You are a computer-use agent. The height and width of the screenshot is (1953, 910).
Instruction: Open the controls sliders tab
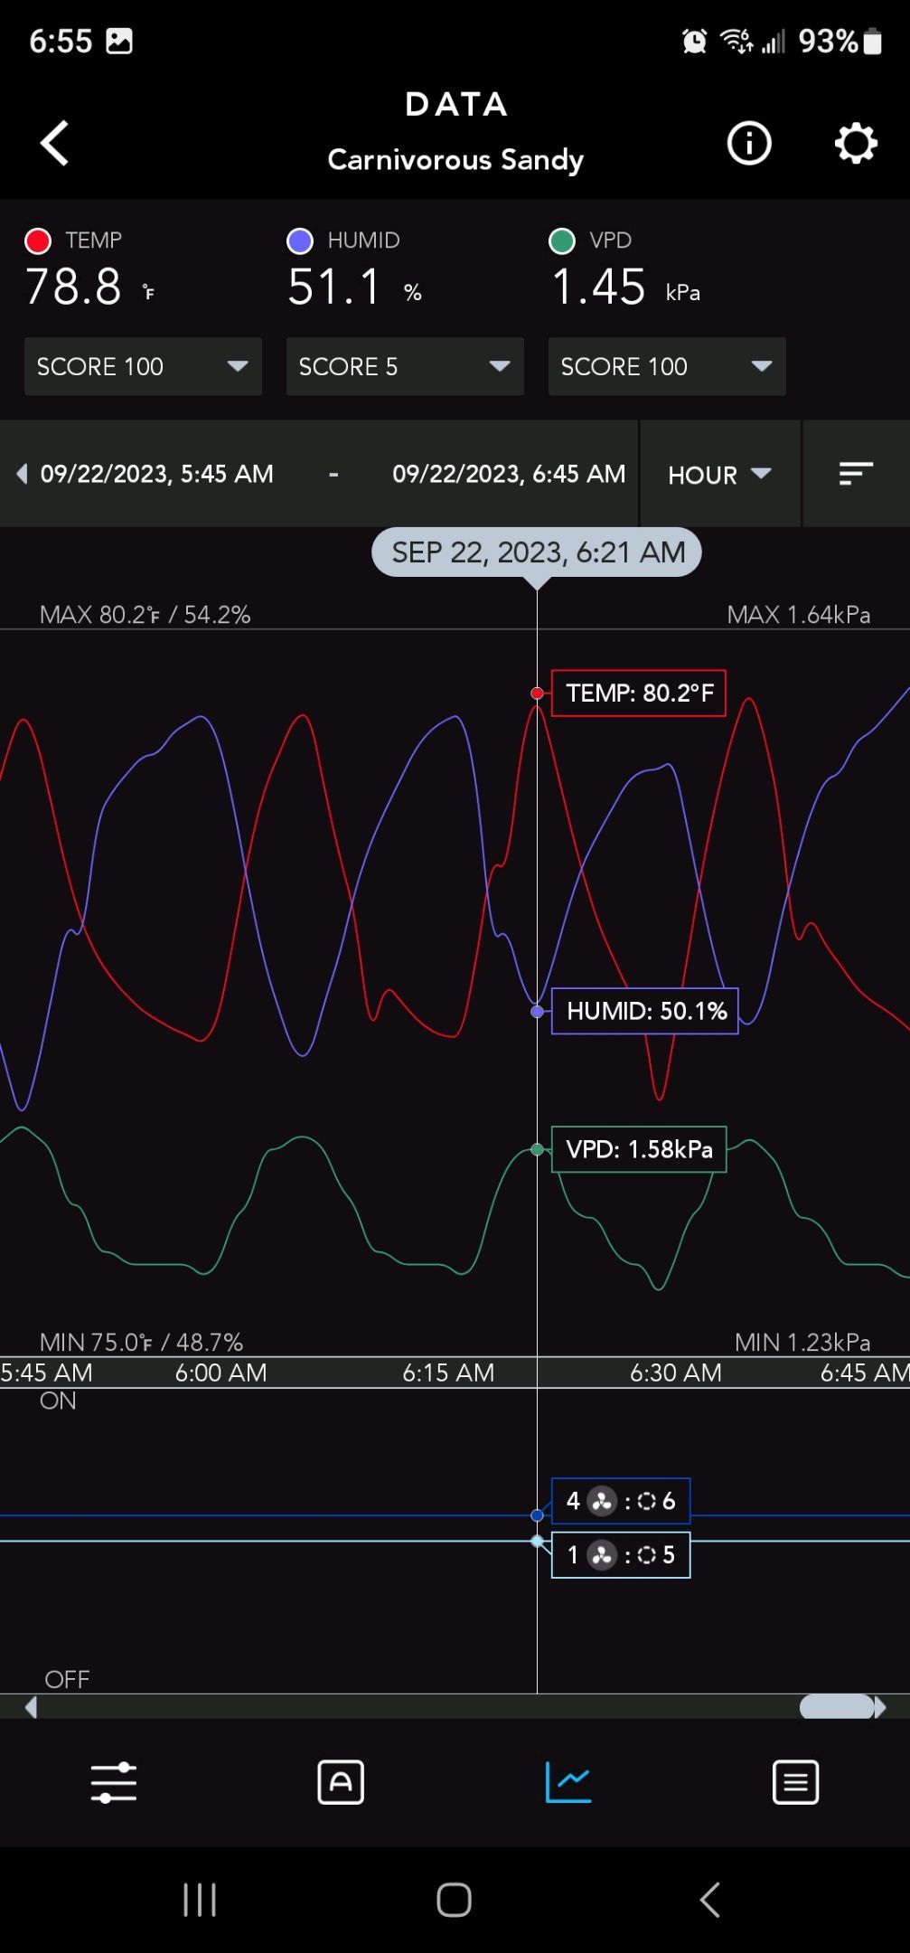pos(114,1782)
